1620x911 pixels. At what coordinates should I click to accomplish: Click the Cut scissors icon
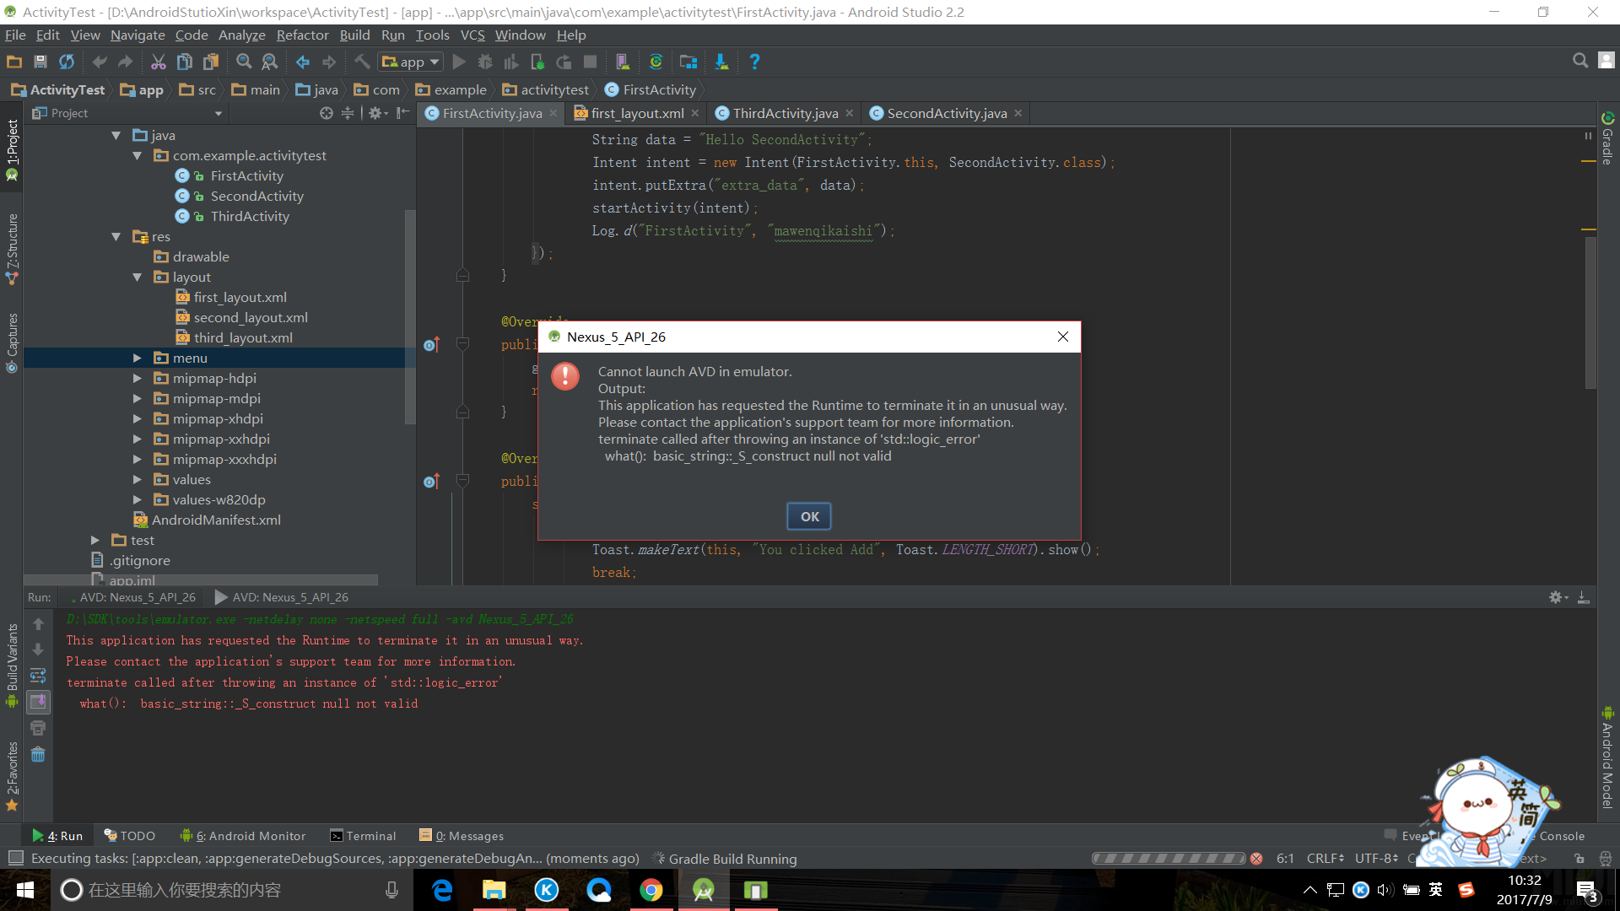[x=159, y=62]
